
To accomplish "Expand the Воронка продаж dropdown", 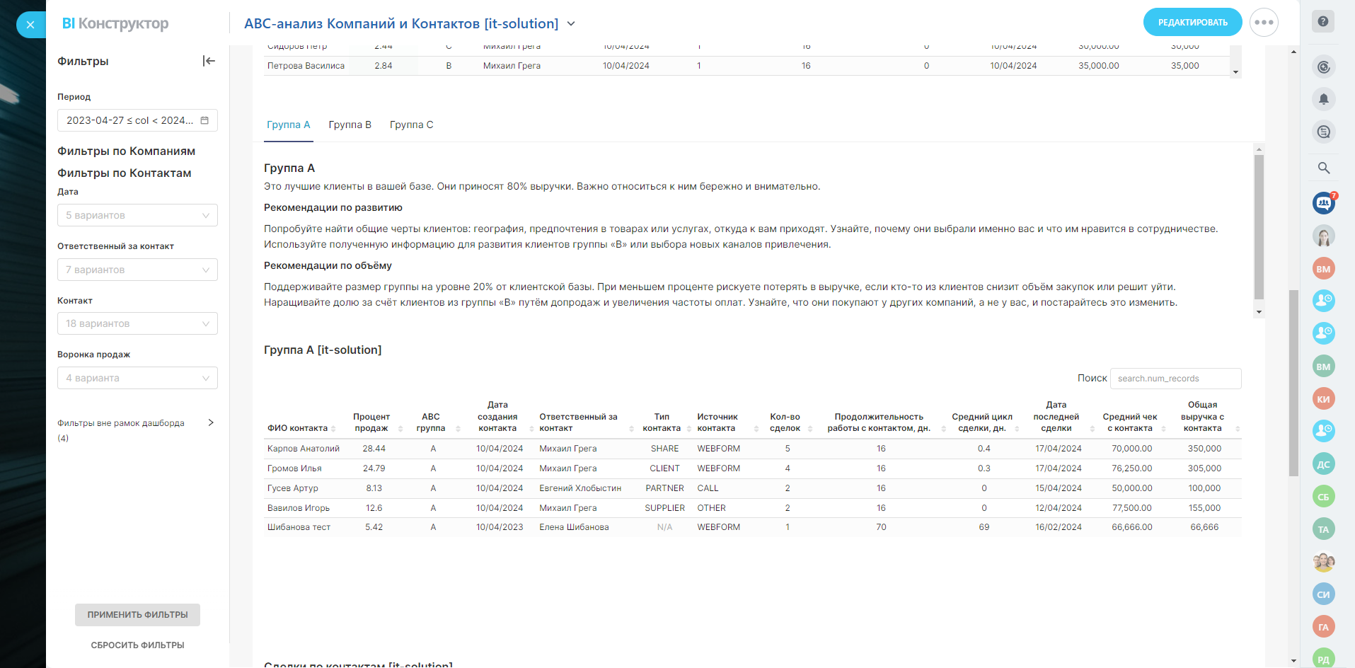I will pos(137,378).
